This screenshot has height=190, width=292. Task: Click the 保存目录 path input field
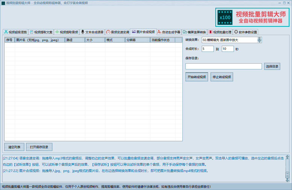[x=224, y=66]
